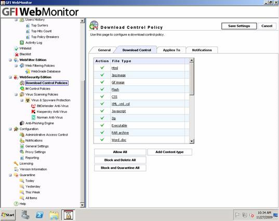Toggle the RAR archive action checkmark
This screenshot has width=279, height=221.
(x=102, y=132)
